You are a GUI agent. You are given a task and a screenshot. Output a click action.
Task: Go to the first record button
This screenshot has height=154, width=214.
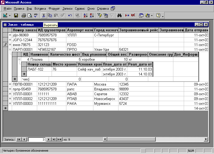(x=19, y=139)
